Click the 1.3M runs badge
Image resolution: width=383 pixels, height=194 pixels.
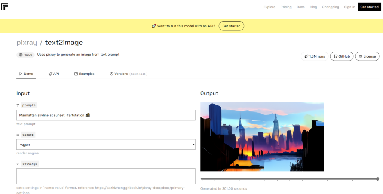tap(314, 56)
